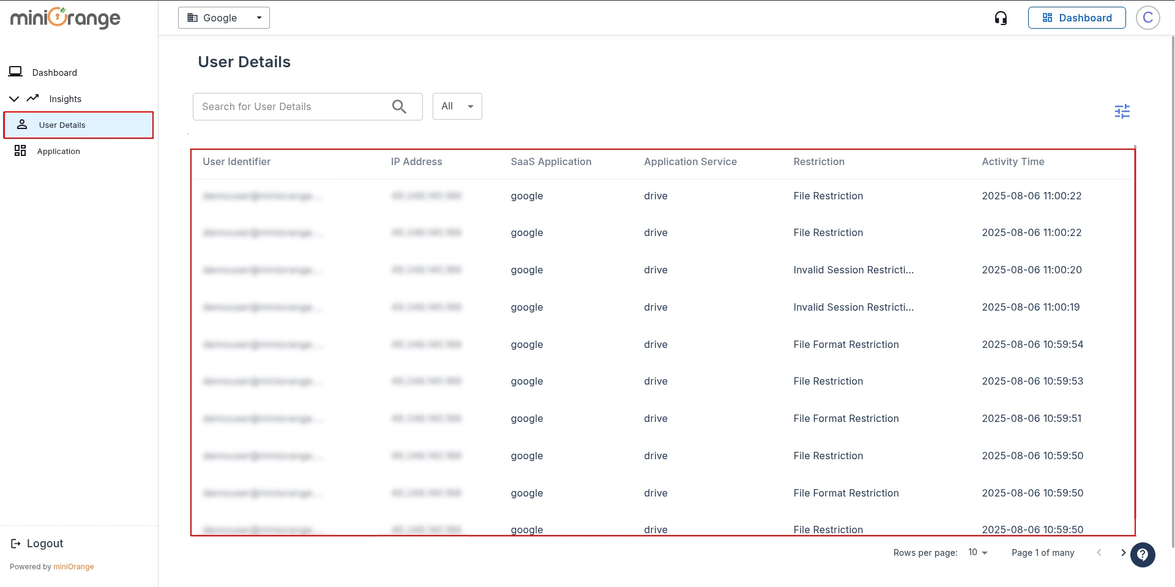The height and width of the screenshot is (587, 1175).
Task: Click File Format Restriction in 10:59:51 row
Action: [x=846, y=418]
